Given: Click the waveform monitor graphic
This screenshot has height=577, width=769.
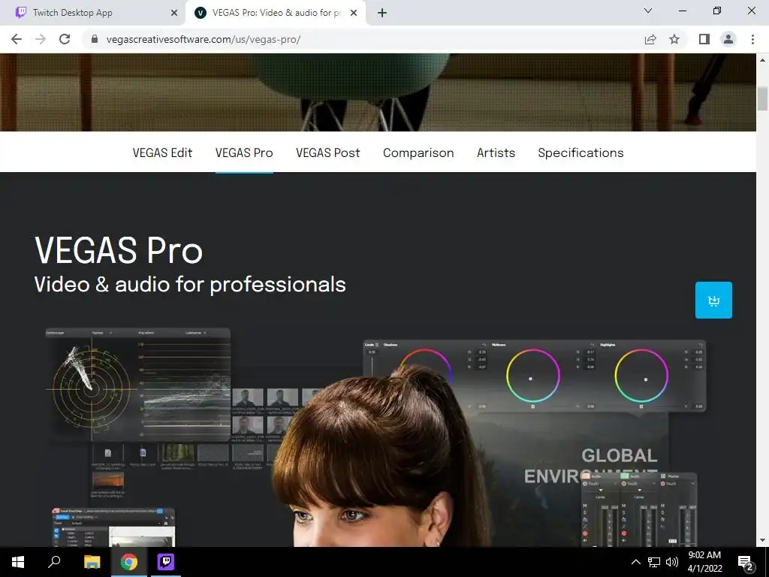Looking at the screenshot, I should pos(184,390).
